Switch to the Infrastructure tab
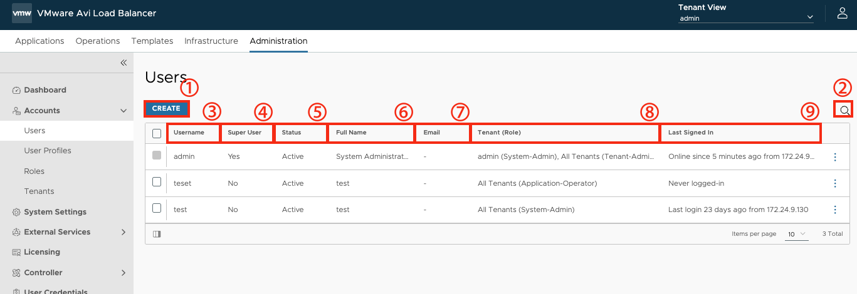857x294 pixels. (x=211, y=41)
